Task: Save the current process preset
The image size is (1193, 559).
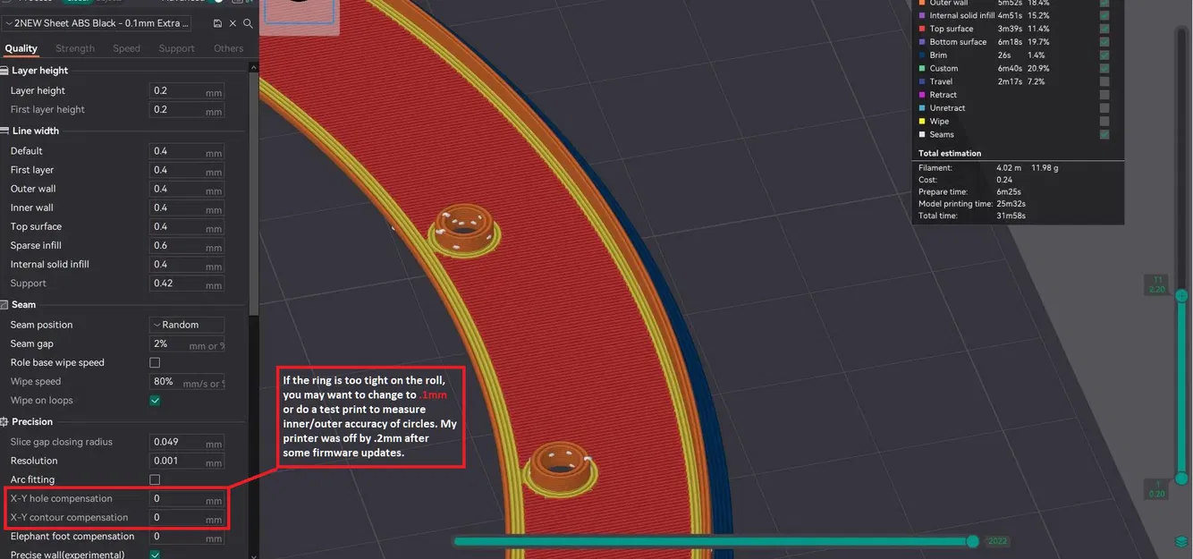Action: point(218,23)
